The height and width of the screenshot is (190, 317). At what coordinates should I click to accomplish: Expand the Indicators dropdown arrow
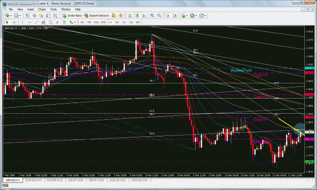187,16
